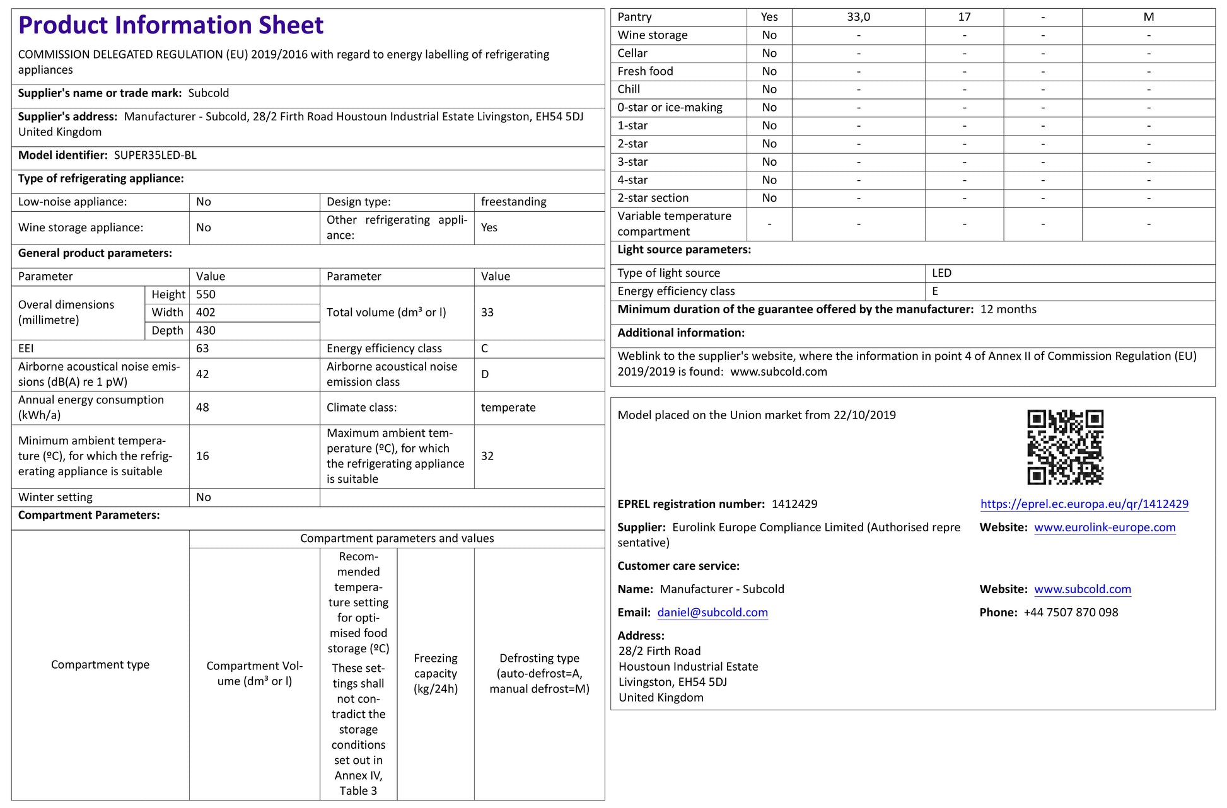
Task: Click the Total volume value 33
Action: pos(487,313)
